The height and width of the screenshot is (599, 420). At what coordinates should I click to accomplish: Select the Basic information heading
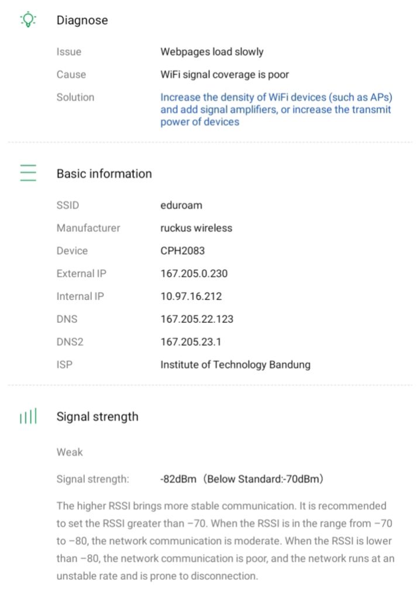[x=104, y=174]
